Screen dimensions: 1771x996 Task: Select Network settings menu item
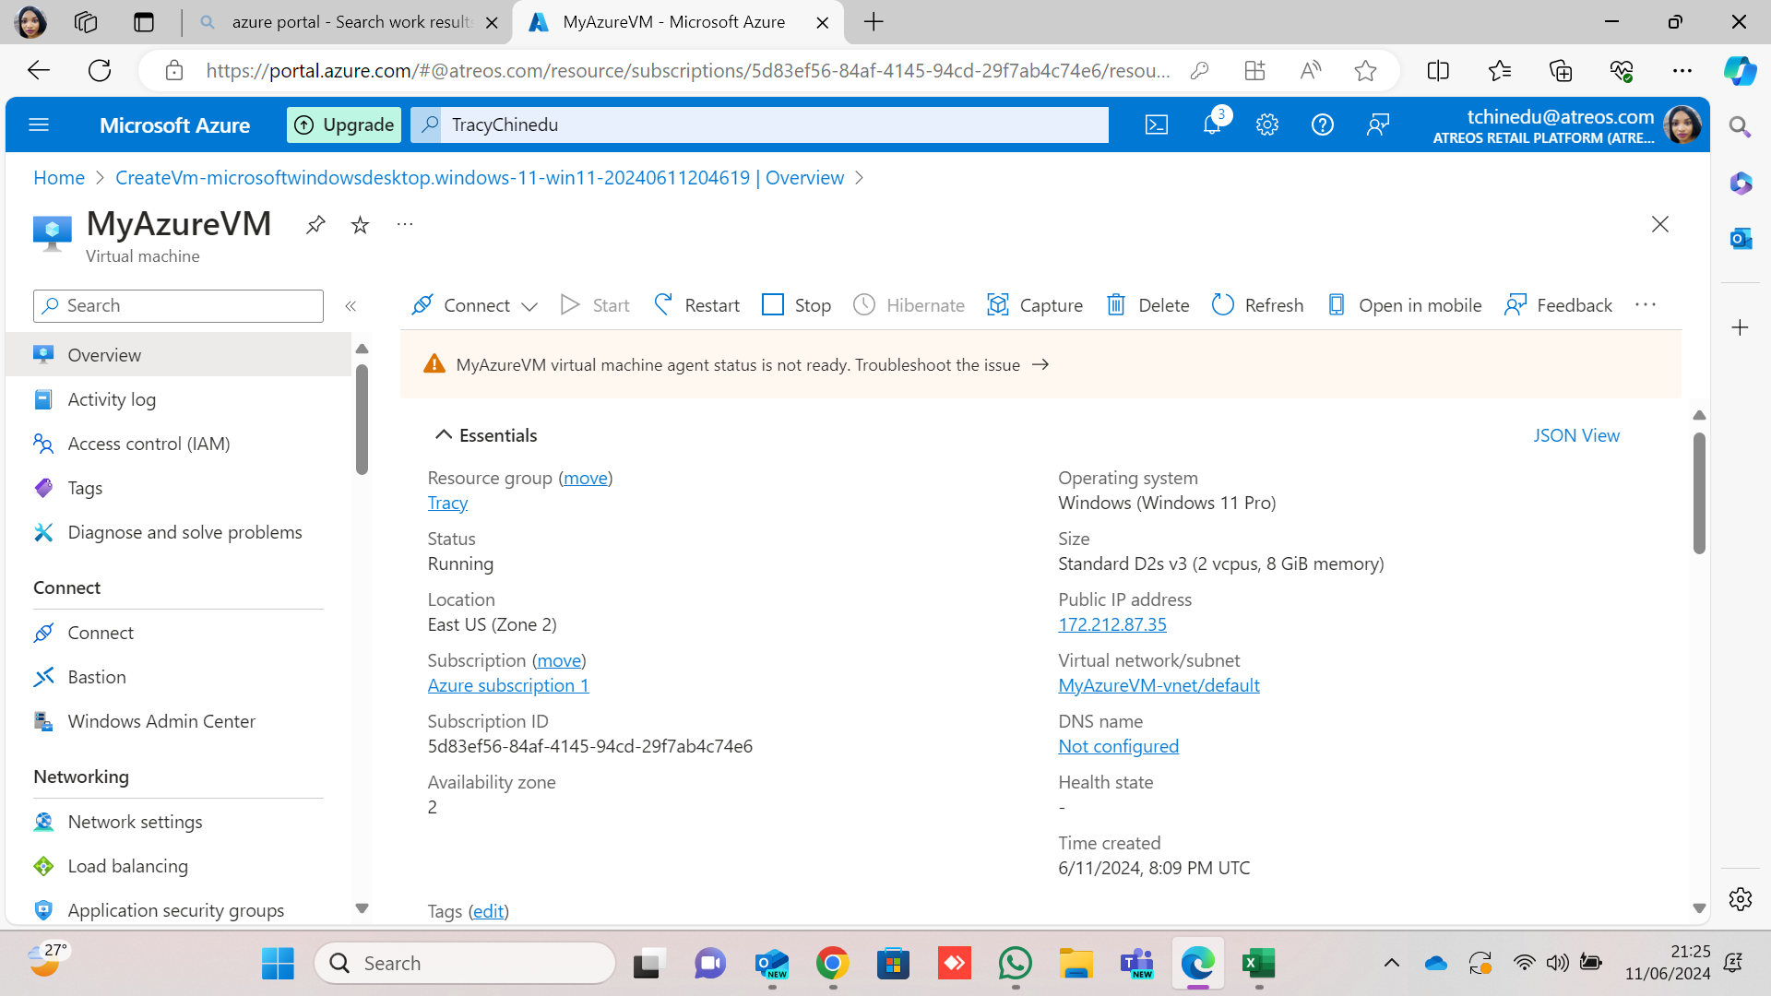click(x=135, y=822)
